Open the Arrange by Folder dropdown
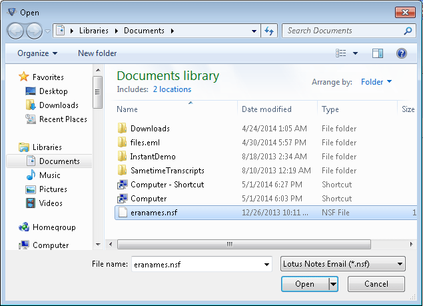 click(376, 82)
